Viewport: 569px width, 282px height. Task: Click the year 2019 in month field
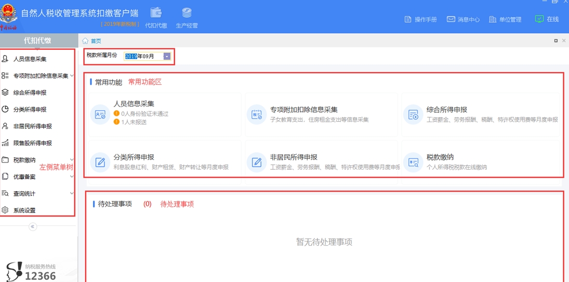pos(130,56)
